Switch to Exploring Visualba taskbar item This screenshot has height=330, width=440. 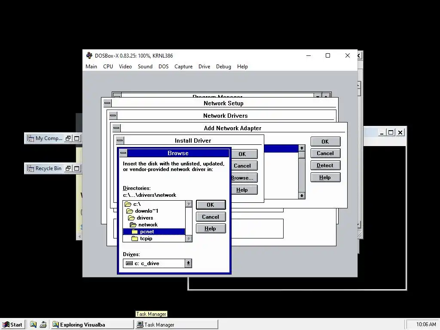(x=92, y=325)
